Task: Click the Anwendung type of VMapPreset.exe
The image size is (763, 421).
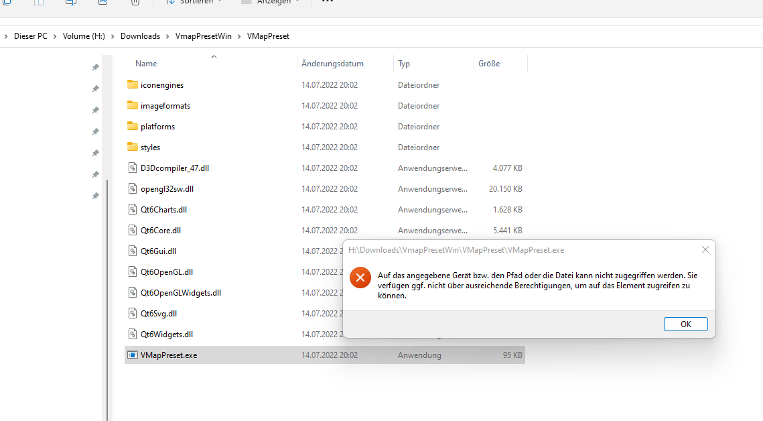Action: (x=419, y=355)
